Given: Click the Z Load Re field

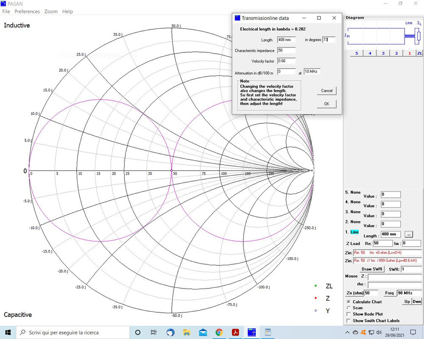Looking at the screenshot, I should click(x=382, y=243).
